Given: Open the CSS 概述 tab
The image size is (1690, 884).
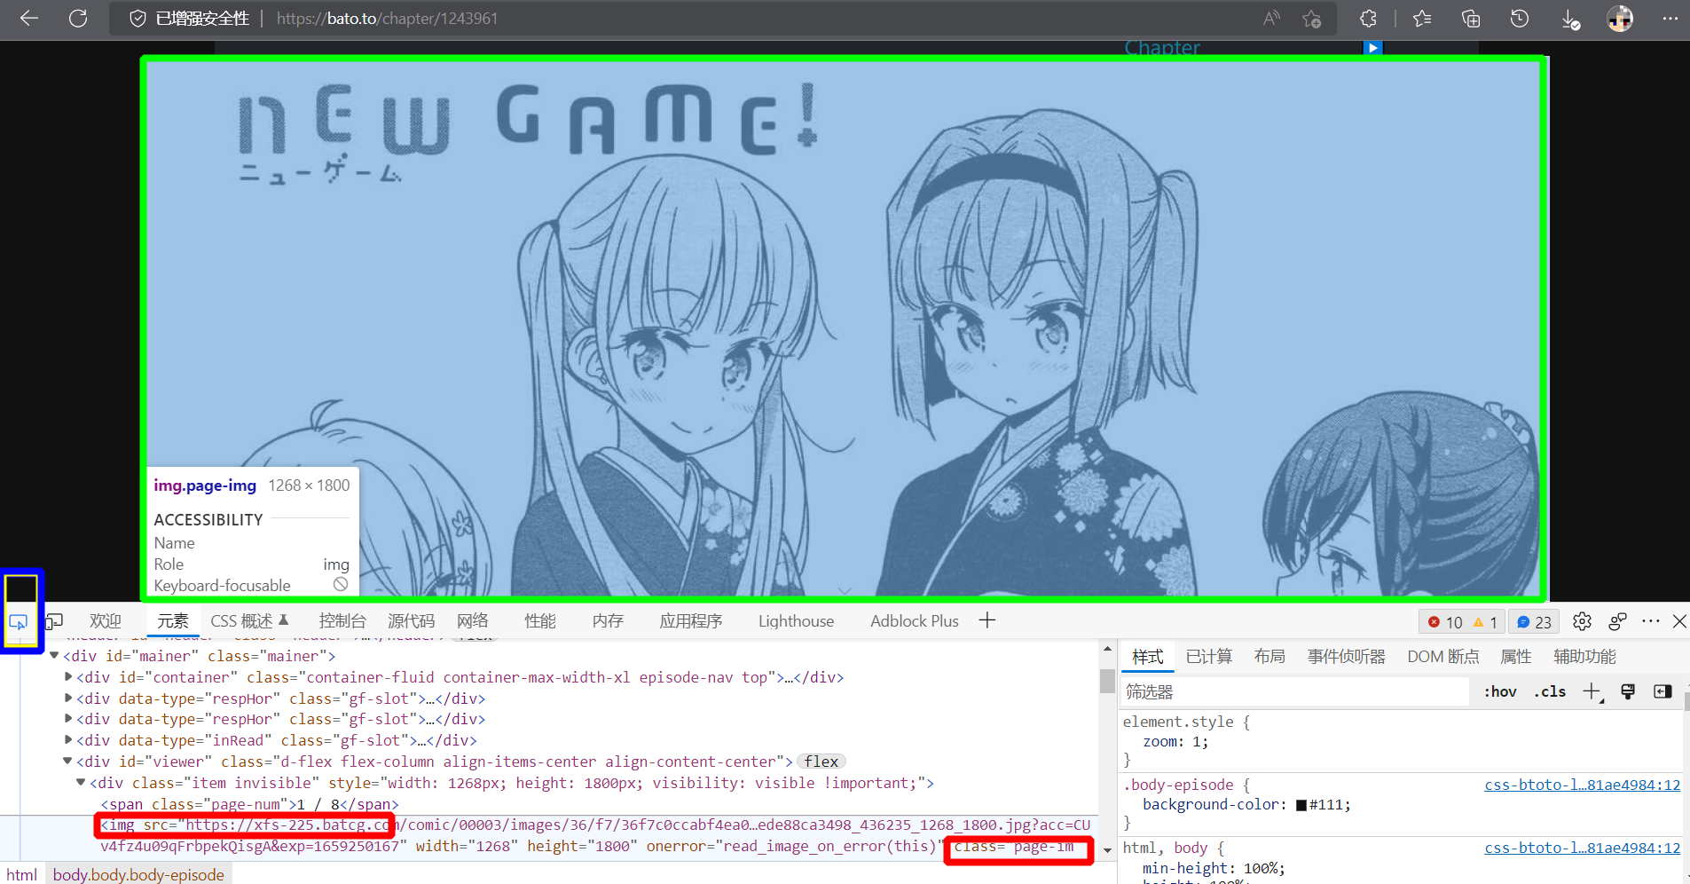Looking at the screenshot, I should point(249,621).
